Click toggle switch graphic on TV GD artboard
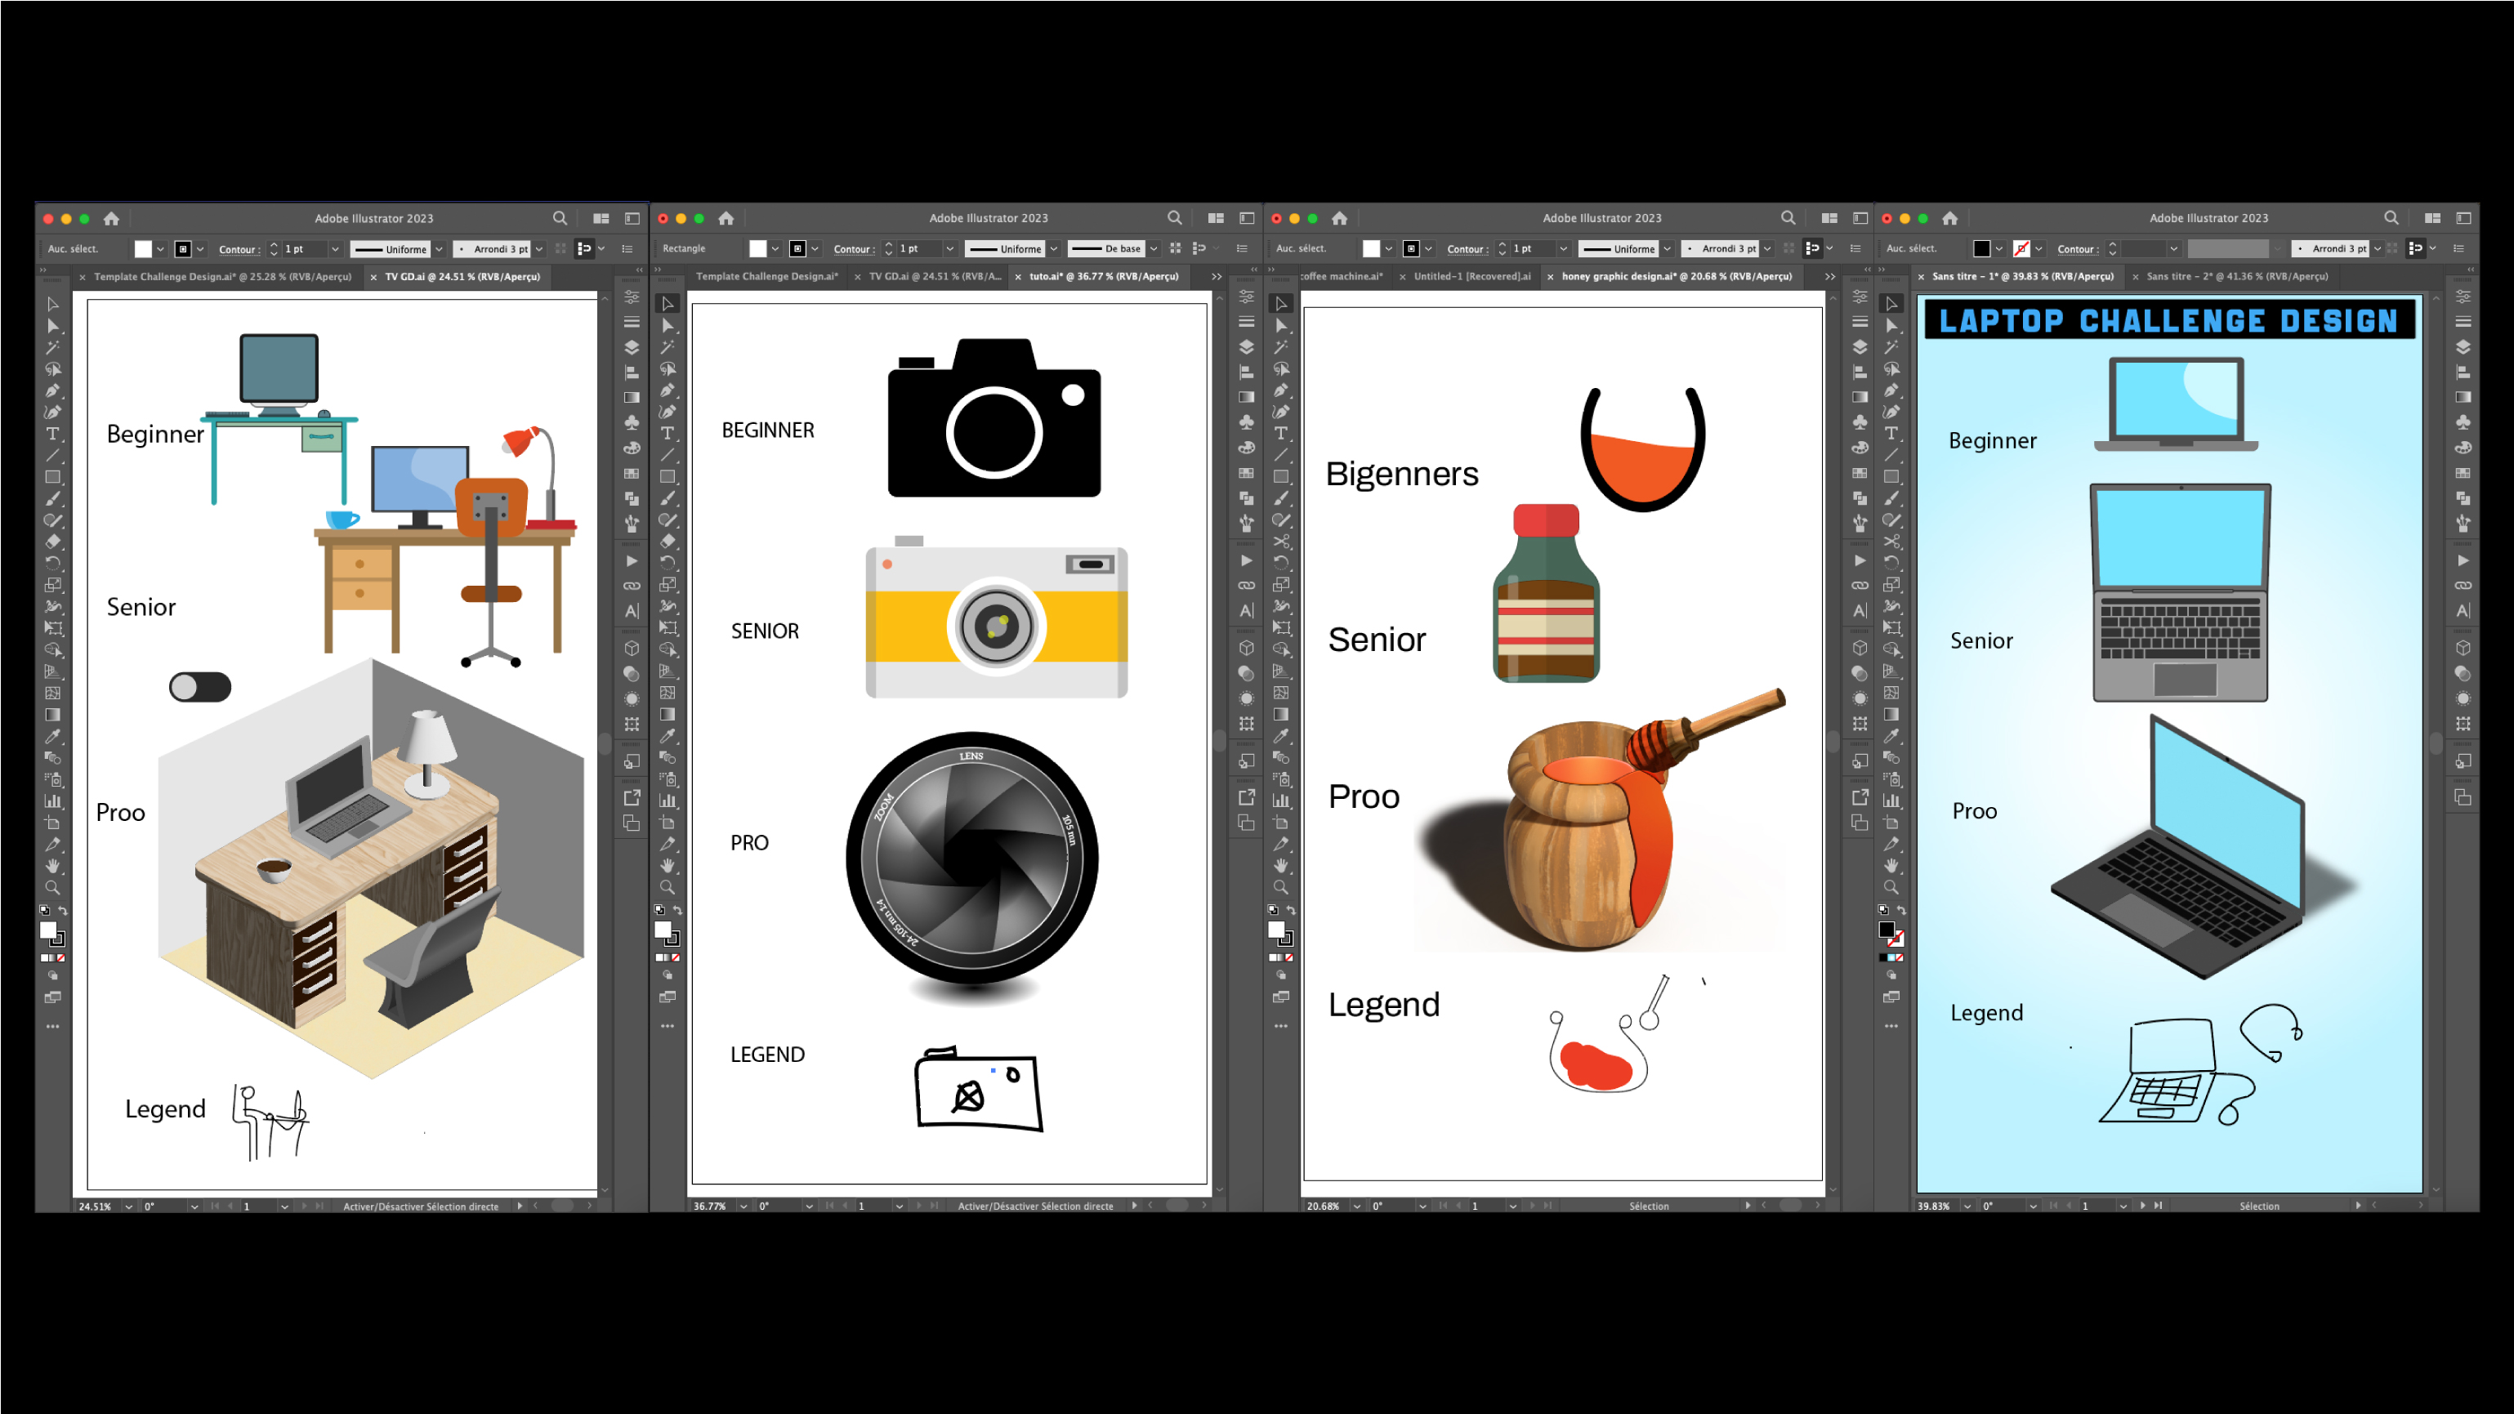2514x1414 pixels. 200,687
